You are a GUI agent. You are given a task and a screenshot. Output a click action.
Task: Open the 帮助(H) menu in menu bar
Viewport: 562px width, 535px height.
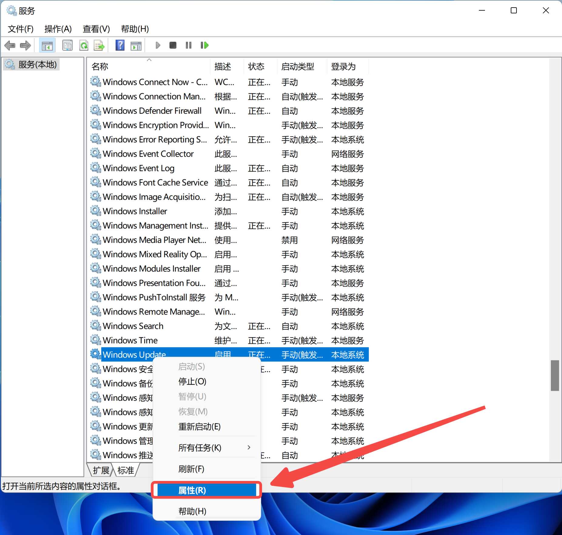pyautogui.click(x=135, y=29)
